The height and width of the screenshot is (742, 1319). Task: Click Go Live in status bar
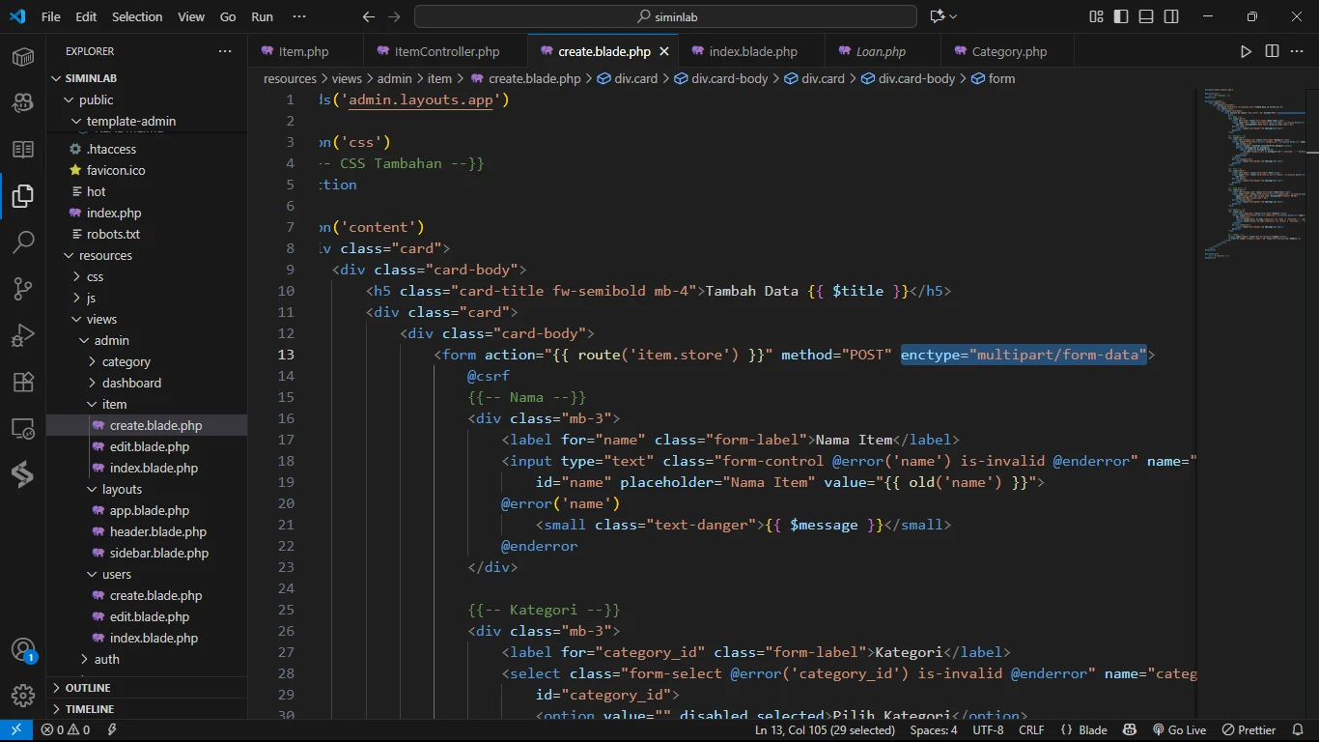[x=1179, y=730]
